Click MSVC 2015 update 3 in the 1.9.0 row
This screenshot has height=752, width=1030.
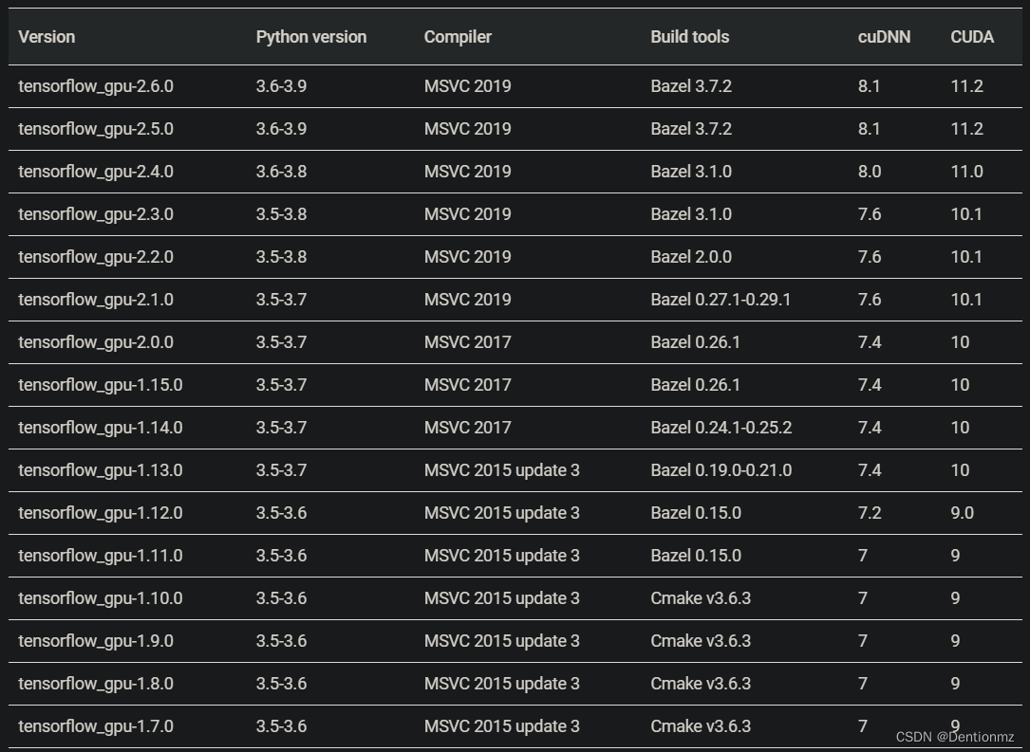pyautogui.click(x=502, y=641)
